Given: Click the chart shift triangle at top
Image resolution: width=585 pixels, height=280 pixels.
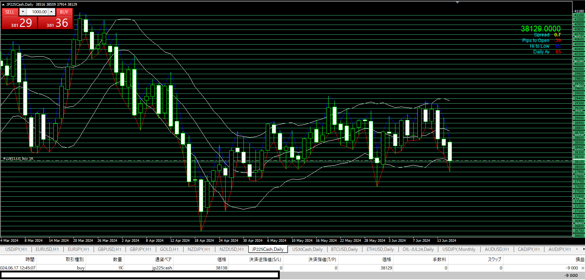Looking at the screenshot, I should 457,2.
